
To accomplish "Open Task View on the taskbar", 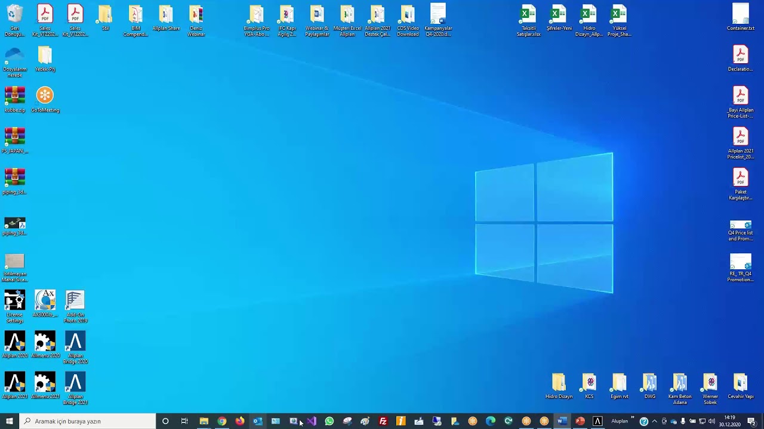I will 184,421.
